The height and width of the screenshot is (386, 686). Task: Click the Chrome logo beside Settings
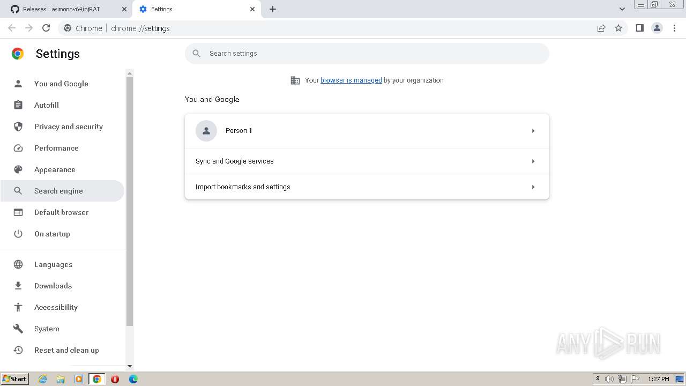18,54
